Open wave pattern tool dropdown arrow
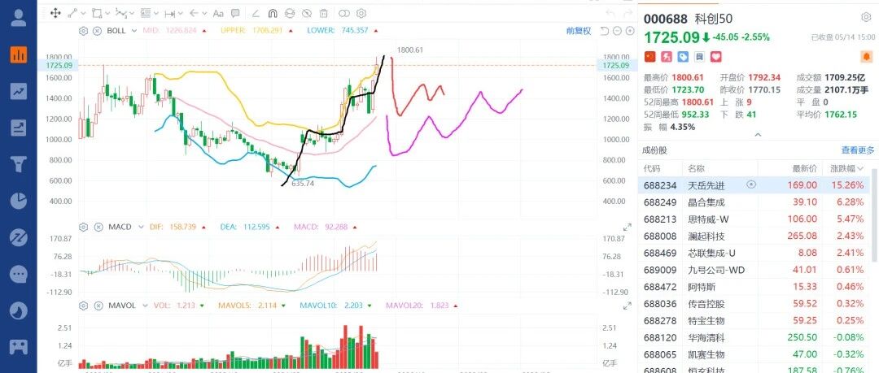Viewport: 879px width, 373px height. click(132, 13)
